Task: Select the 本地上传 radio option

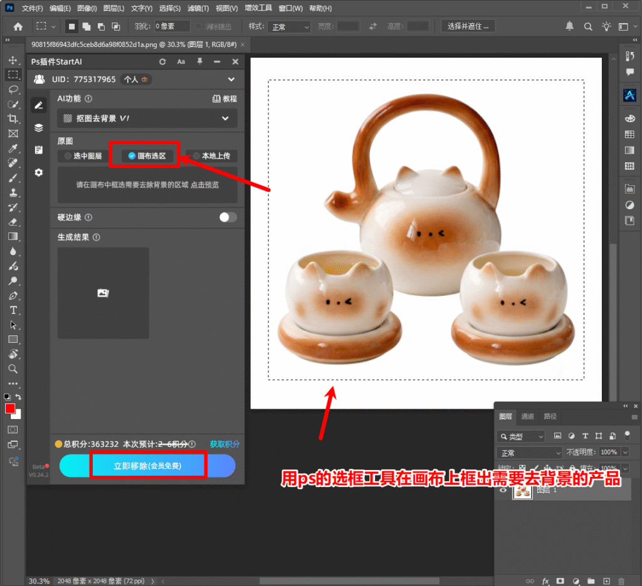Action: (x=211, y=156)
